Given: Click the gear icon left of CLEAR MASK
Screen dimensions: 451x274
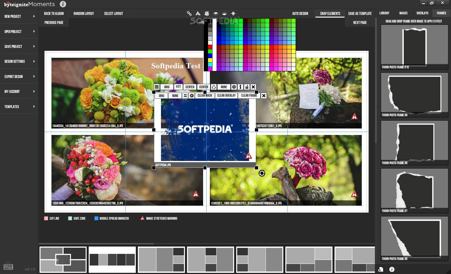Looking at the screenshot, I should click(x=192, y=96).
